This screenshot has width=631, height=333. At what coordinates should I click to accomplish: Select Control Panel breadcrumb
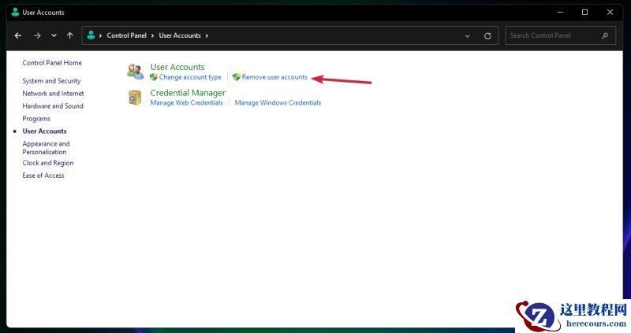point(126,35)
